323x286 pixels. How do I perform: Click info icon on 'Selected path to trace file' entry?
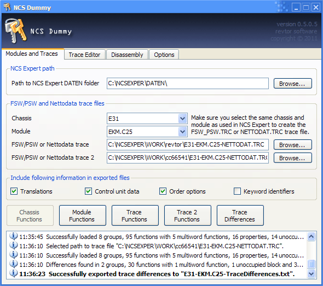(x=13, y=246)
